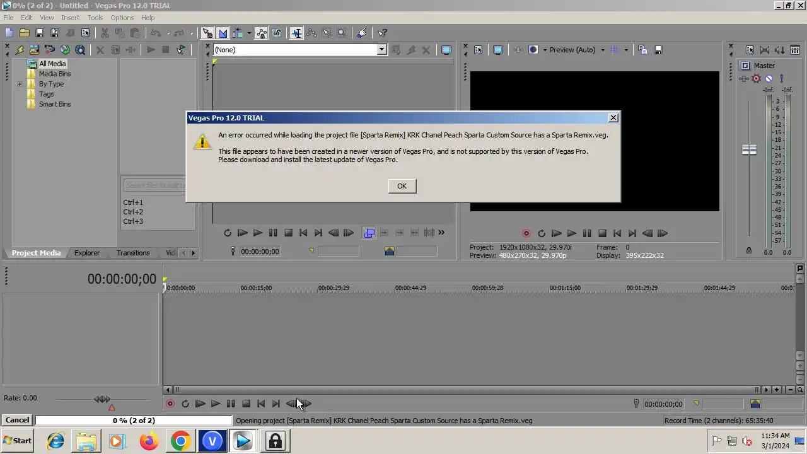
Task: Expand Trimmer toolbar overflow chevron
Action: pyautogui.click(x=441, y=233)
